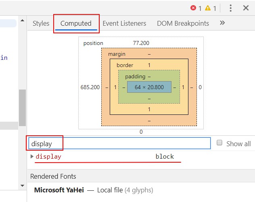Viewport: 255px width, 202px height.
Task: Click the Microsoft YaHei rendered font entry
Action: tap(59, 190)
